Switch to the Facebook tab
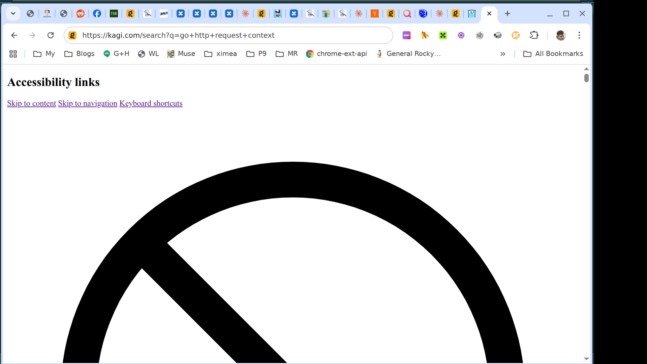 [97, 13]
